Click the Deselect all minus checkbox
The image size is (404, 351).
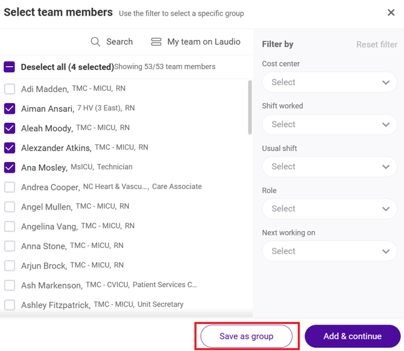9,67
